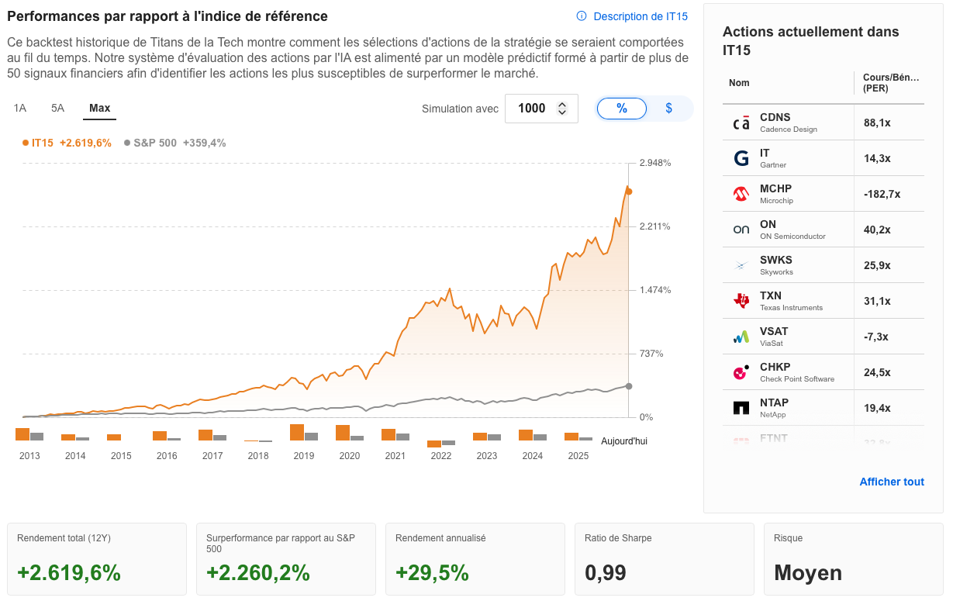Viewport: 953px width, 608px height.
Task: Click the Texas Instruments logo icon
Action: (741, 301)
